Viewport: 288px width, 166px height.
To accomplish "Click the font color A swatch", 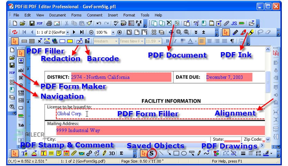I will point(191,41).
